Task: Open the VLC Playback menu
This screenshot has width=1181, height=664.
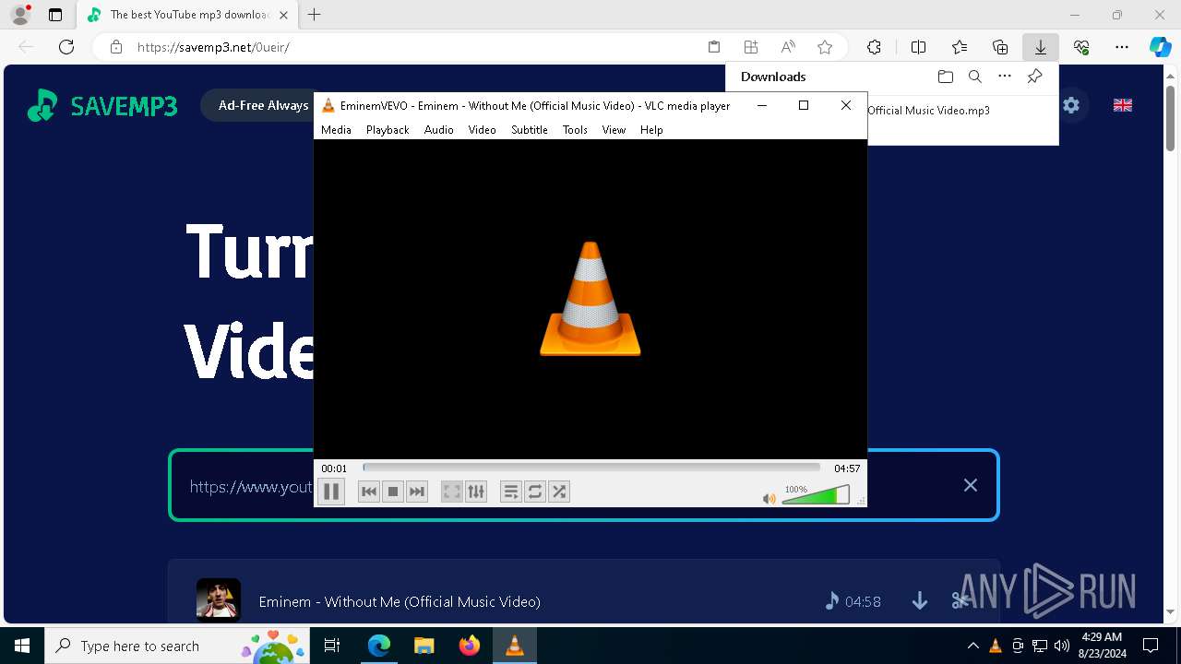Action: 388,130
